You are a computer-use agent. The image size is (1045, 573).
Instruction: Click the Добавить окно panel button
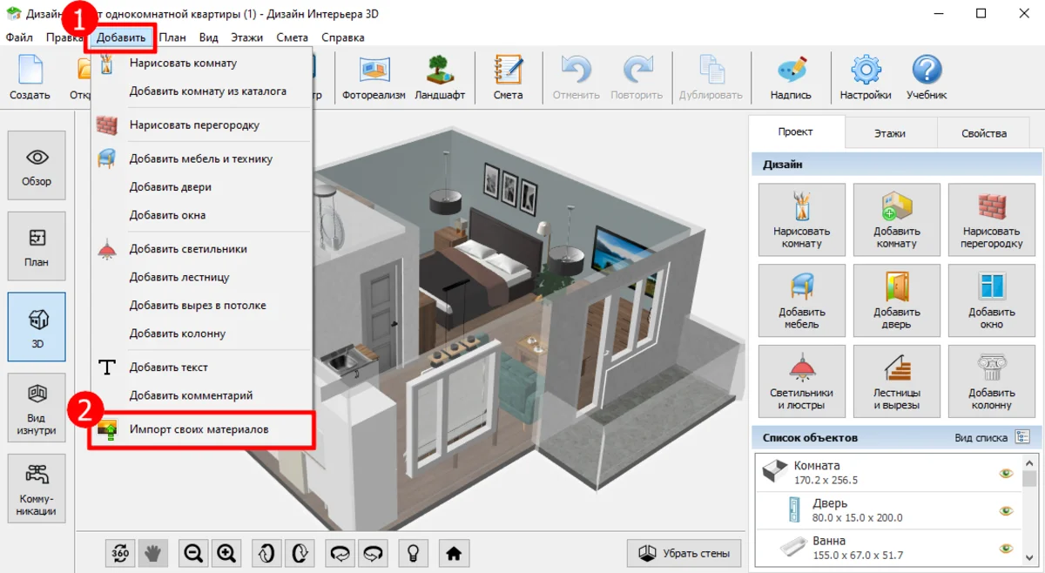pos(991,300)
